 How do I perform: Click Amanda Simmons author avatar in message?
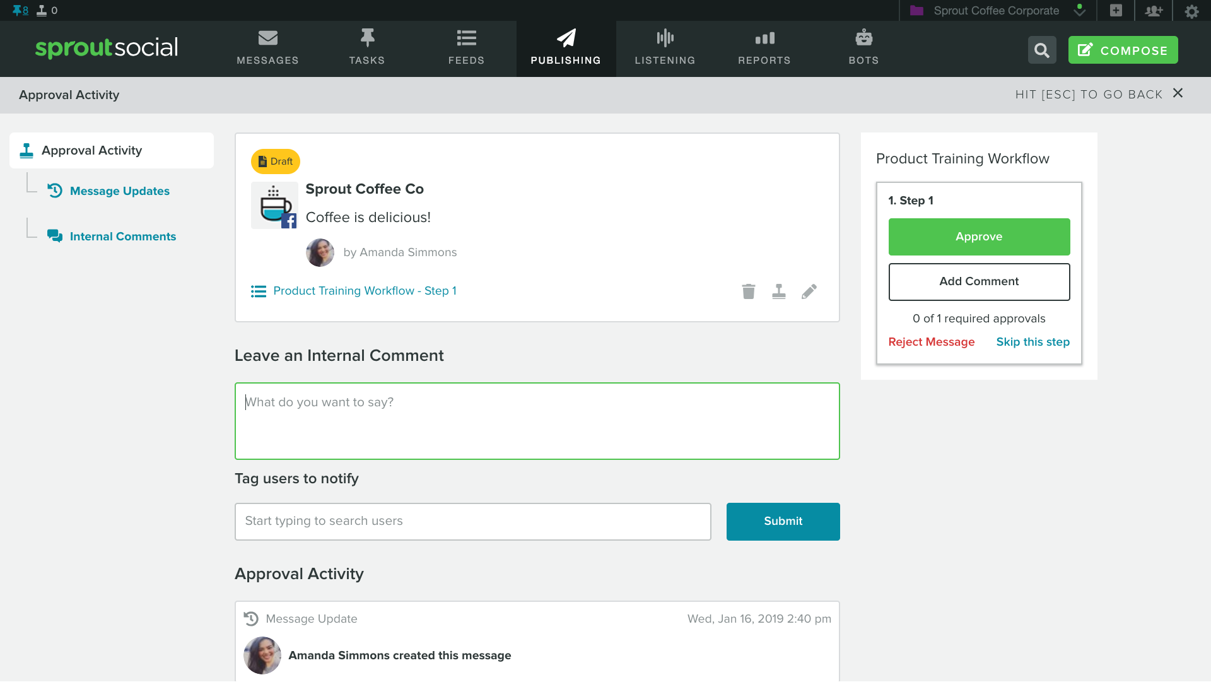pyautogui.click(x=320, y=252)
